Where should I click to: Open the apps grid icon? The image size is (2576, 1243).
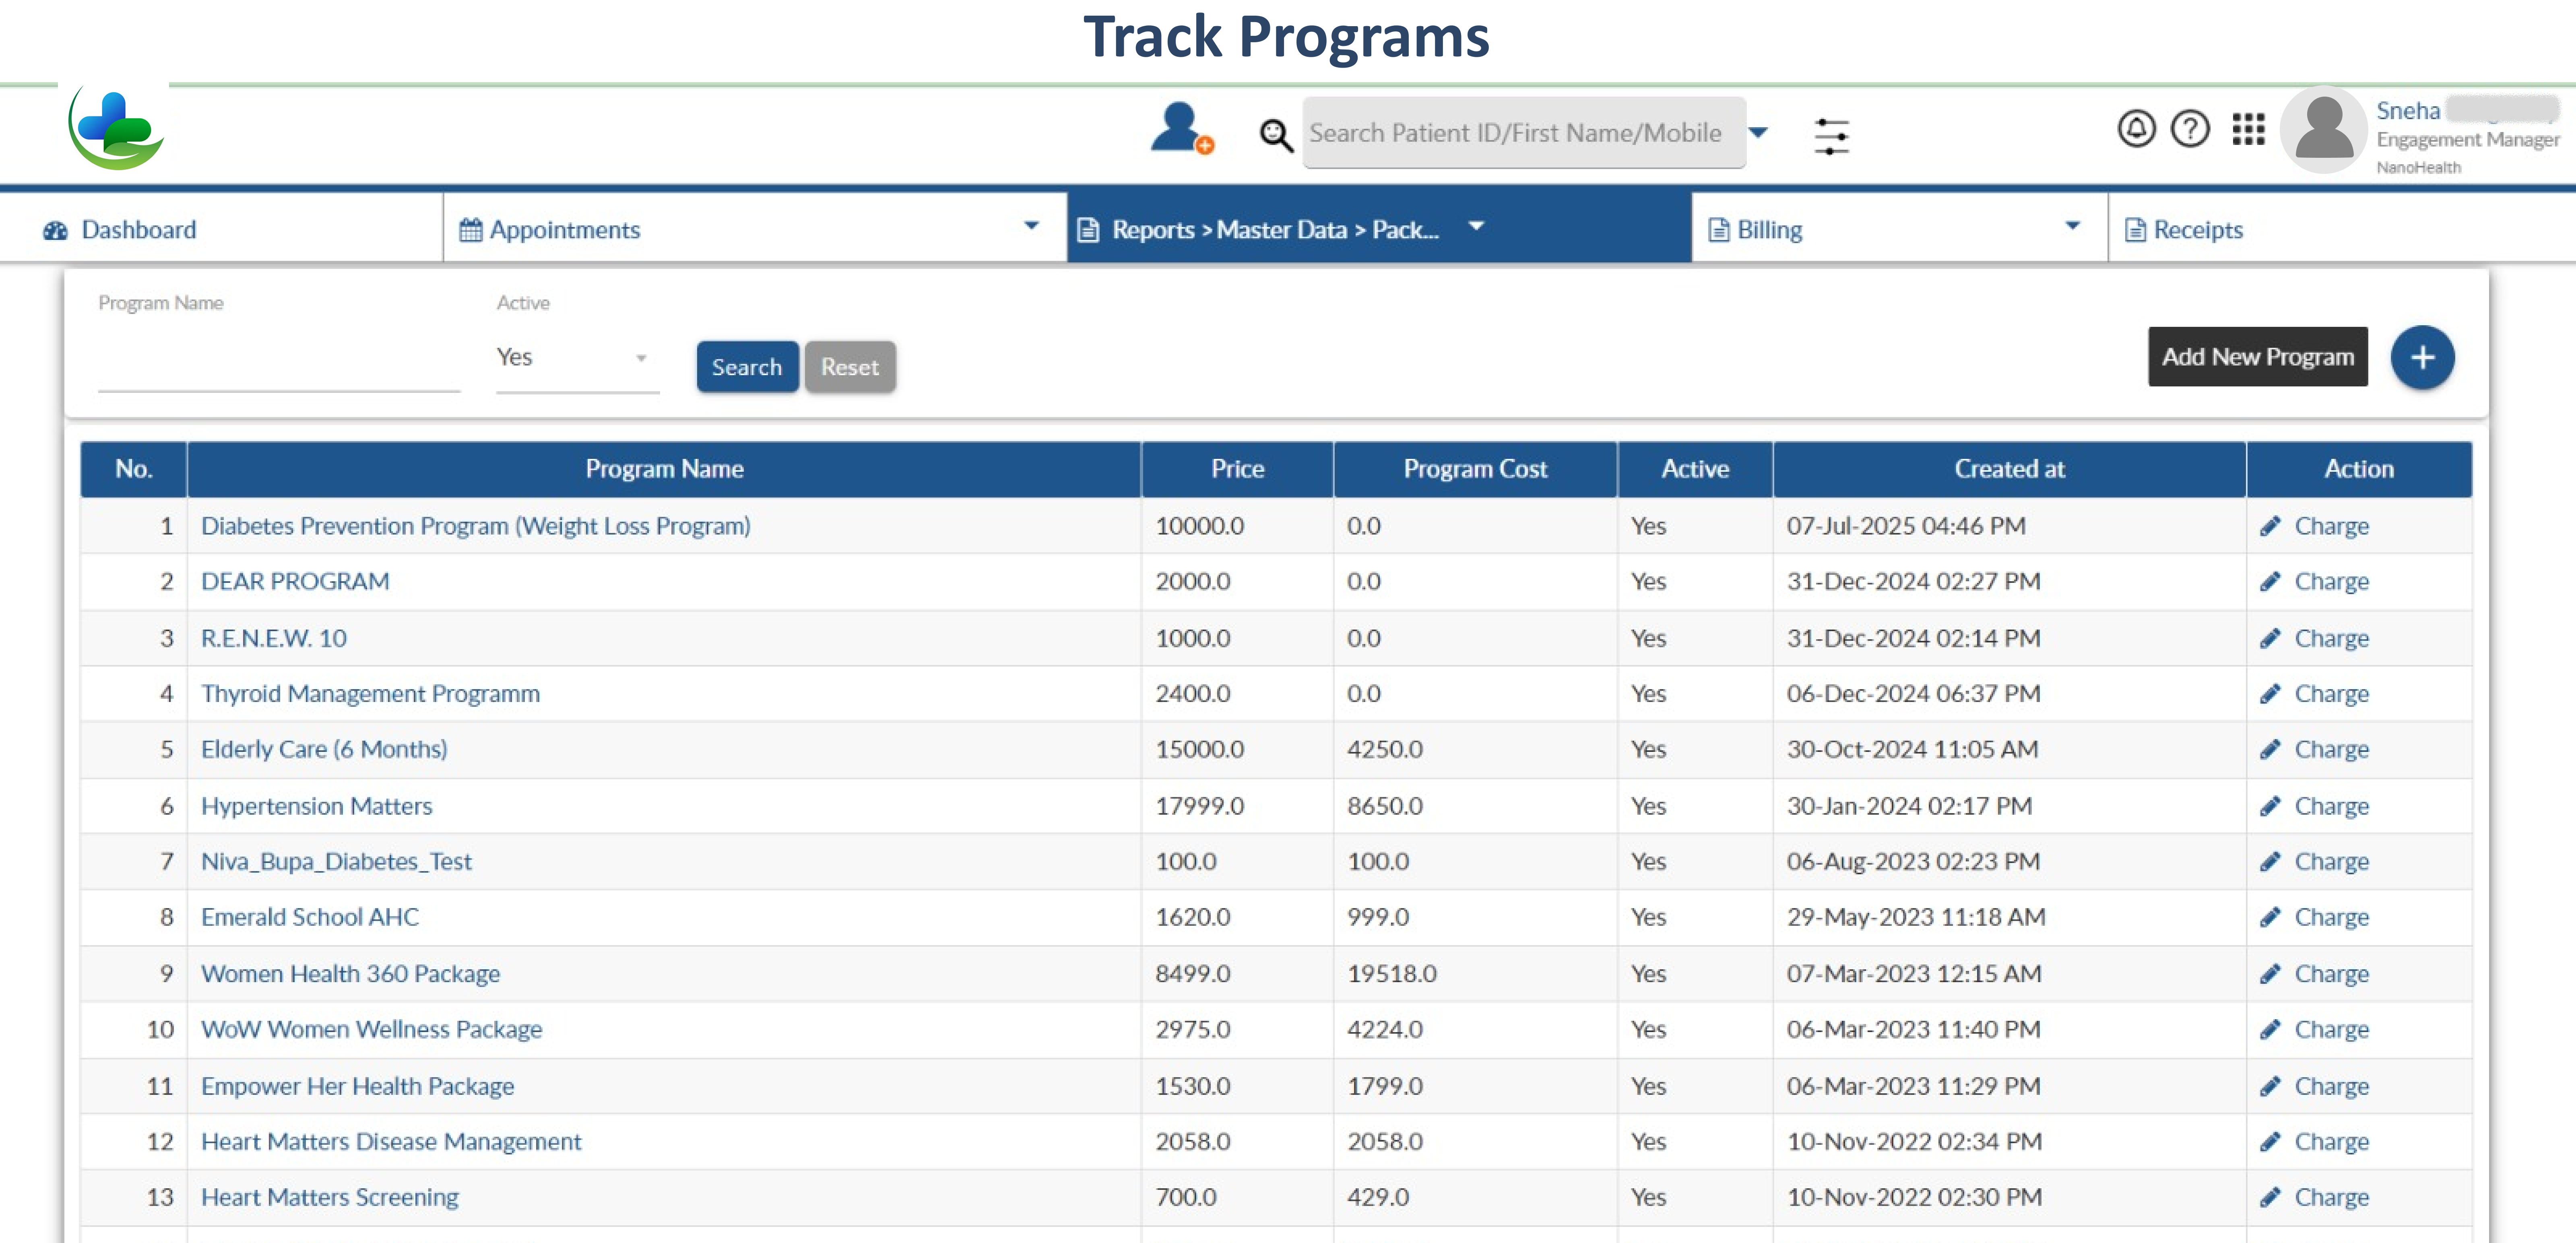(x=2248, y=129)
